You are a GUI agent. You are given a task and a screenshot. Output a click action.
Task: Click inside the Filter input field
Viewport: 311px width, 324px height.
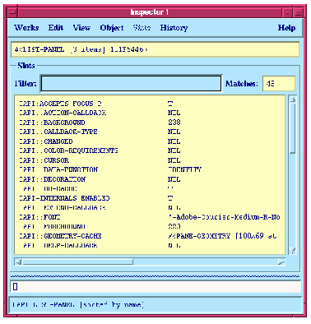131,83
